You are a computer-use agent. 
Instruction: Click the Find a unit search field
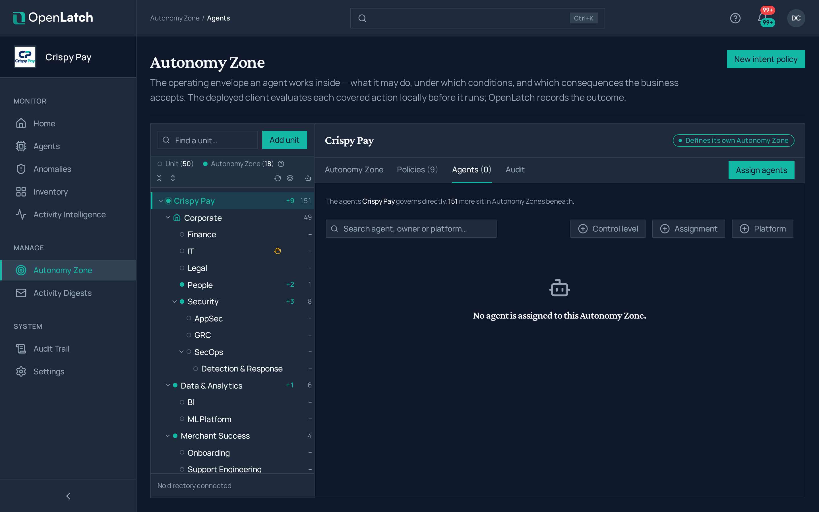pos(208,140)
